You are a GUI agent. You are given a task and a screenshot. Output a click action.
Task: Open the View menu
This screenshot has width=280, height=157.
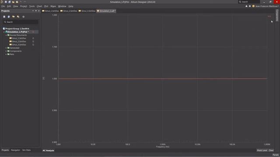(16, 6)
